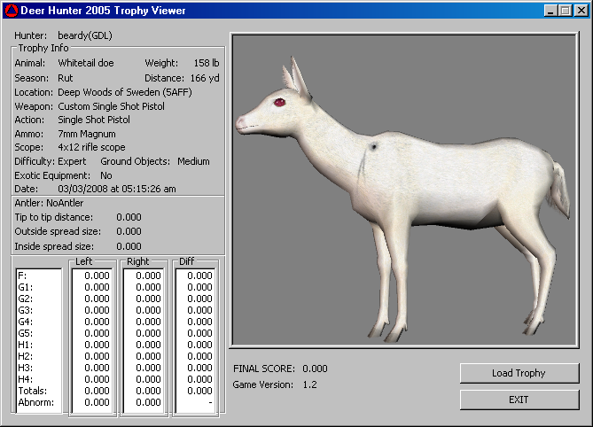Click the Diff column H2 value
The image size is (593, 427).
coord(199,356)
